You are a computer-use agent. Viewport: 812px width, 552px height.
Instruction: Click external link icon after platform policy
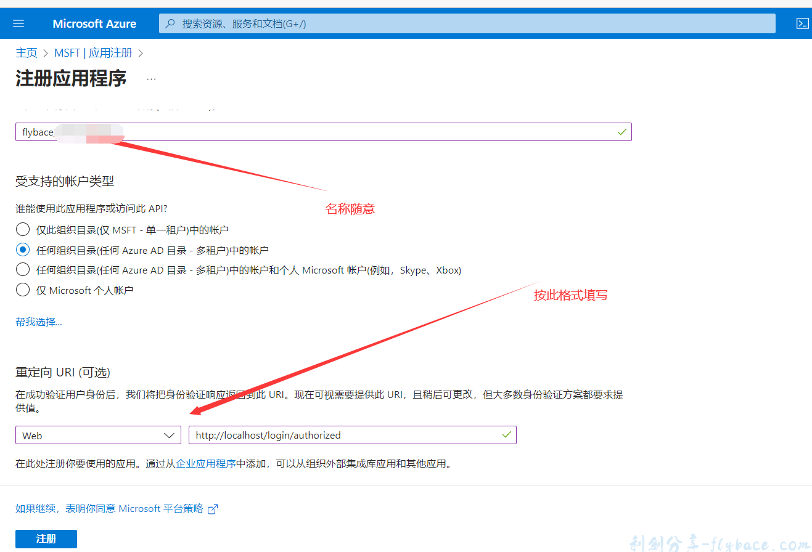point(213,509)
